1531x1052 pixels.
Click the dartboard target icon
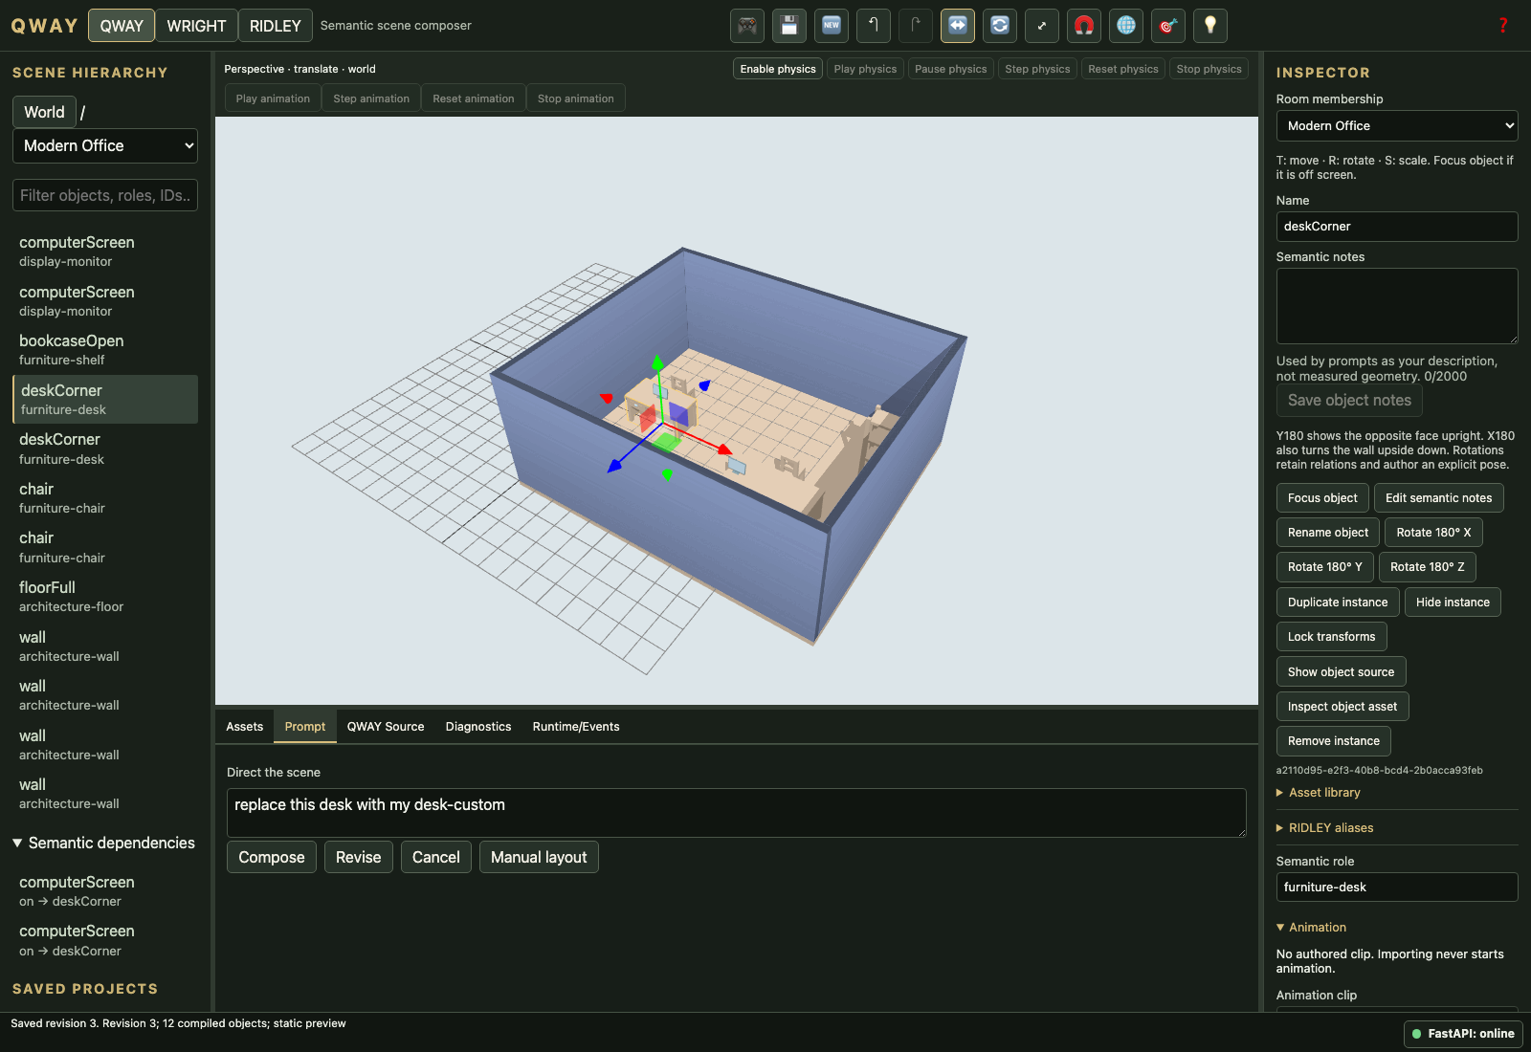(x=1168, y=26)
